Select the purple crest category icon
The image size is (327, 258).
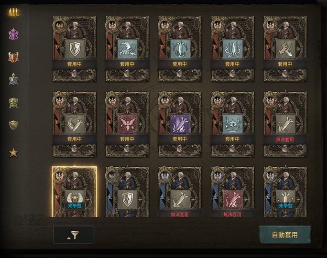click(x=13, y=34)
